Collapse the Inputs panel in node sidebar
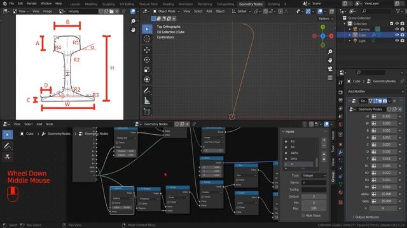Viewport: 407px width, 228px height. coord(284,132)
